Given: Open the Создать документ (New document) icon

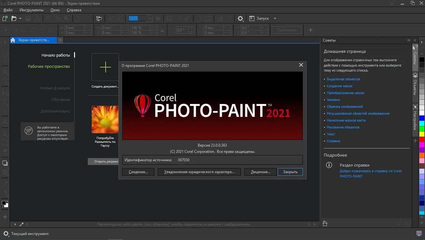Looking at the screenshot, I should (105, 67).
